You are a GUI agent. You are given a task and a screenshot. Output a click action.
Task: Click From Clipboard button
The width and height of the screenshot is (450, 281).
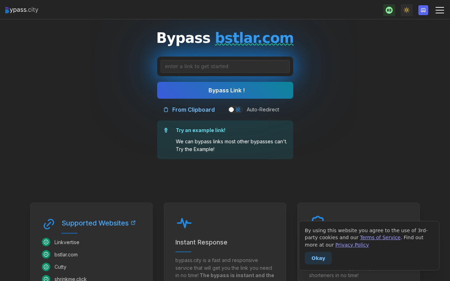(x=189, y=110)
